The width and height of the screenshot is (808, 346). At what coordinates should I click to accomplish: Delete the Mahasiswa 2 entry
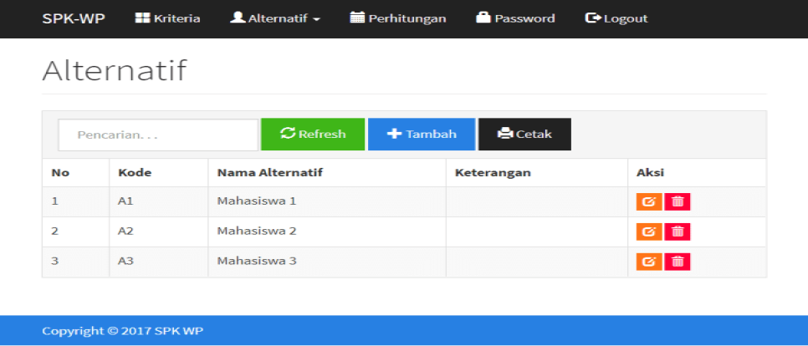tap(678, 232)
